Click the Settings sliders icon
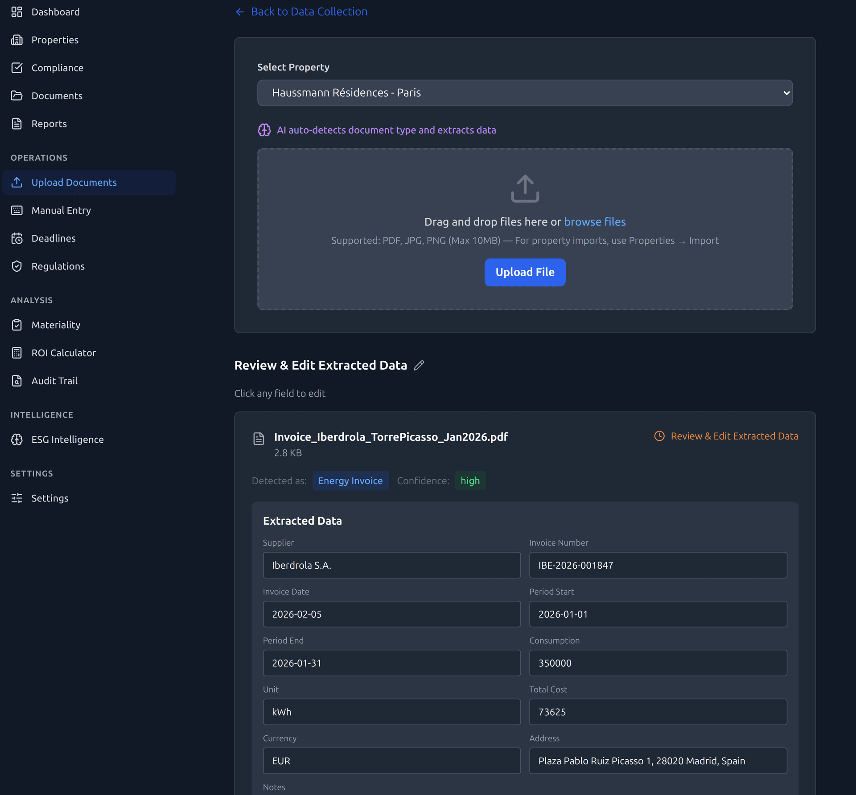 [x=16, y=498]
